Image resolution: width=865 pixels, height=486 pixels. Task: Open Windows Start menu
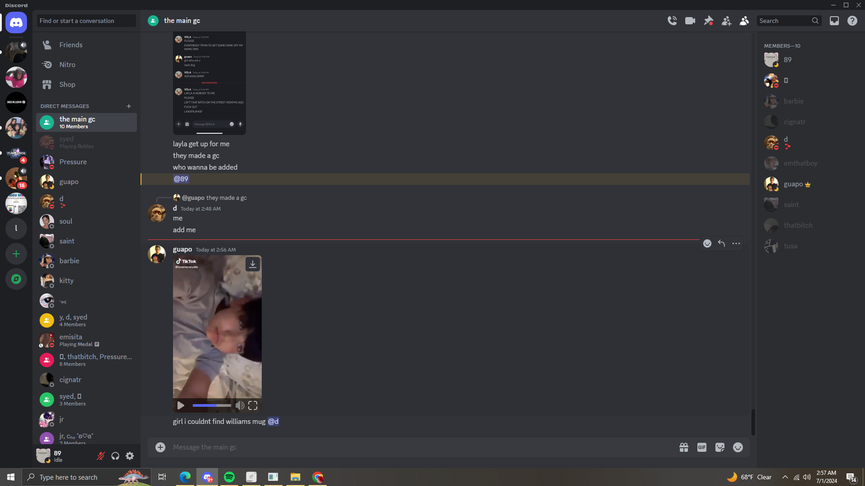[x=11, y=477]
